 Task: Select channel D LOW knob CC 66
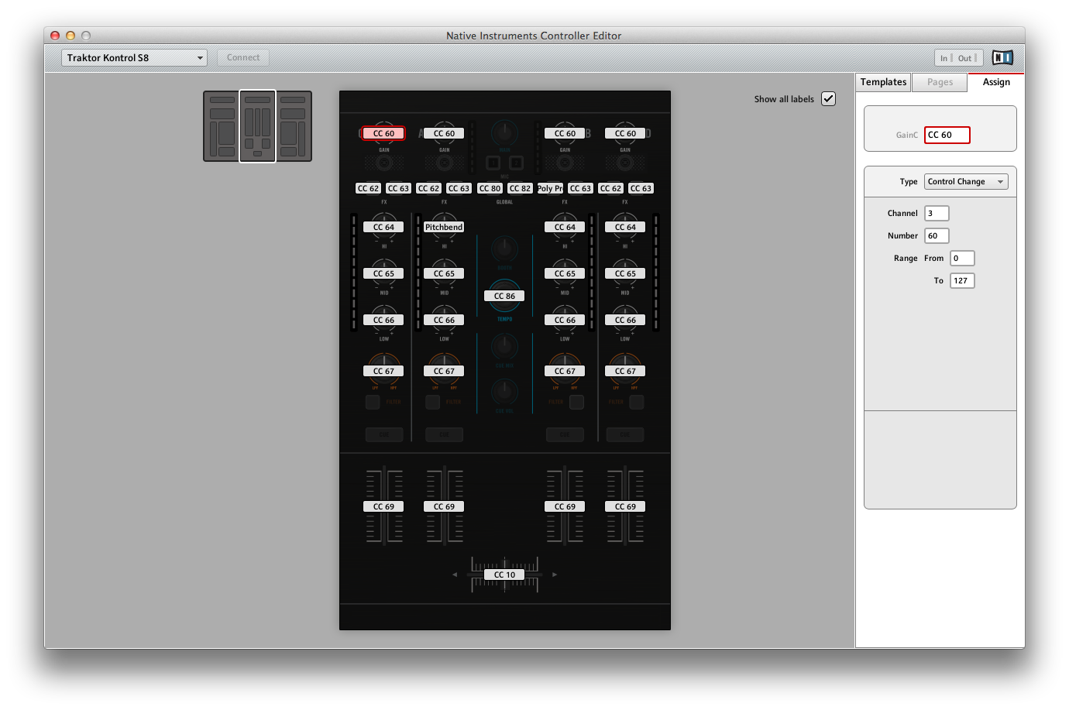pos(625,320)
